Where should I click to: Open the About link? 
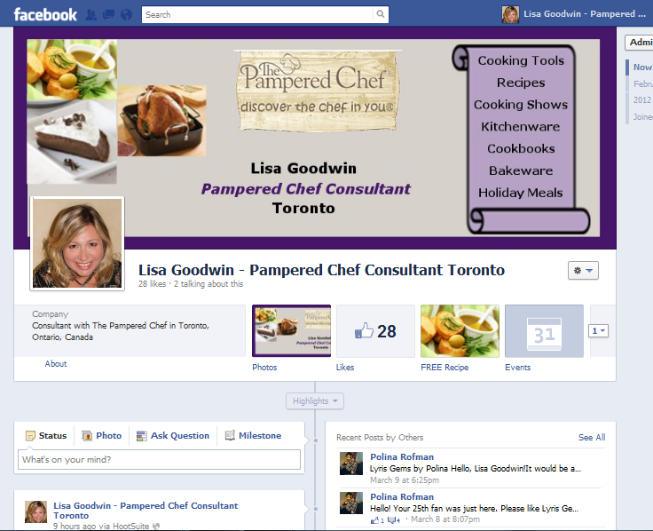pos(56,364)
